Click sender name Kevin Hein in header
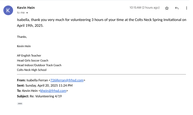 (26, 8)
